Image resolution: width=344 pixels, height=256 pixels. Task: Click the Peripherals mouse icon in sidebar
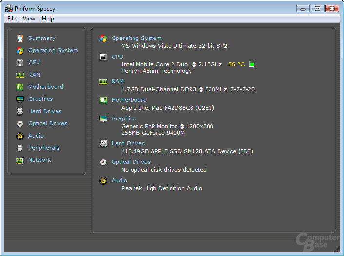[x=20, y=148]
